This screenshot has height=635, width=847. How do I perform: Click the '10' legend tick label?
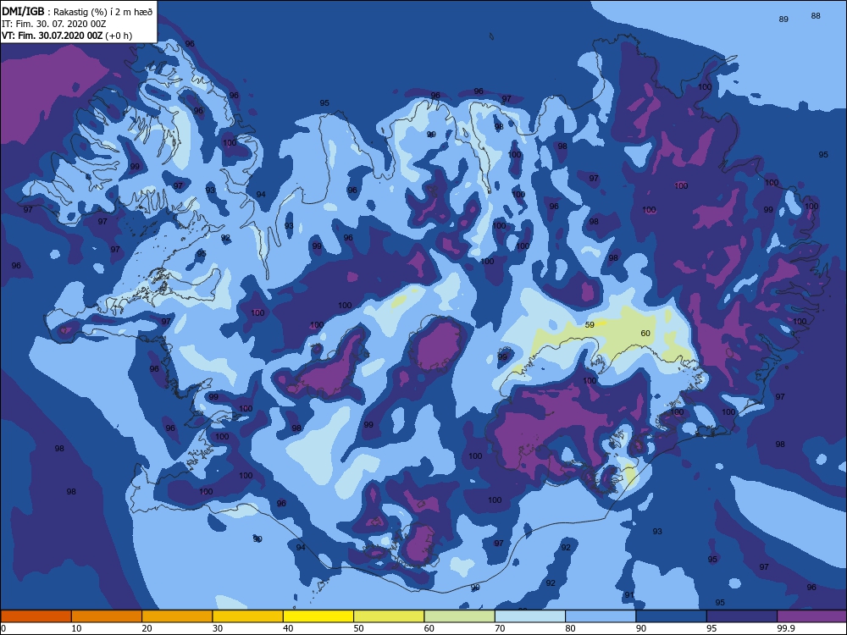(x=77, y=628)
